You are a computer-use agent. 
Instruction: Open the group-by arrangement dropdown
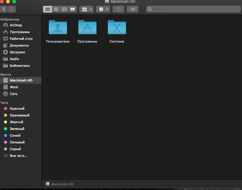click(x=86, y=9)
